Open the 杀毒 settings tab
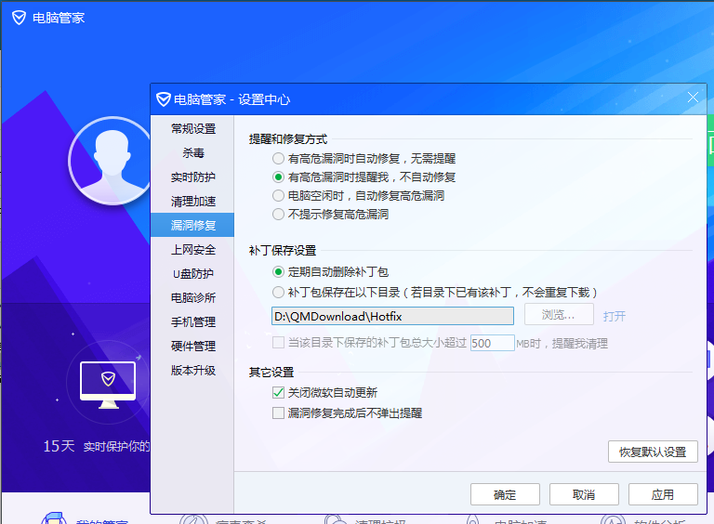The width and height of the screenshot is (714, 524). point(192,152)
